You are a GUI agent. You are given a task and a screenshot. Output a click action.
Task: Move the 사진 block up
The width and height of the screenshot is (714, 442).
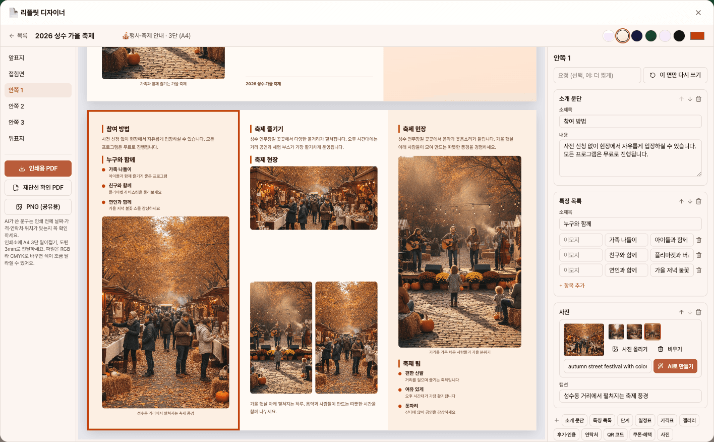click(681, 312)
